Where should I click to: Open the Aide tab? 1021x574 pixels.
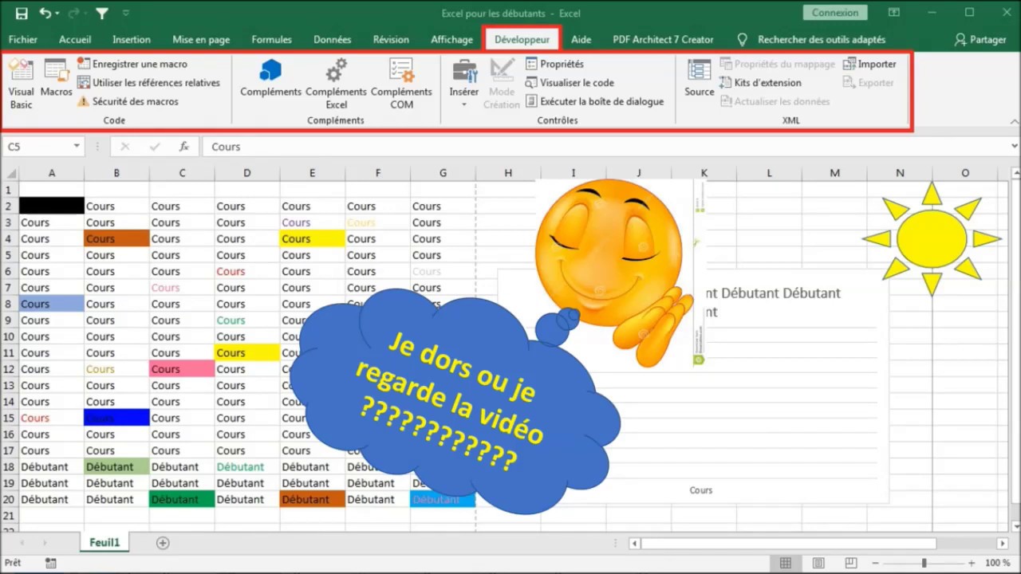(581, 40)
